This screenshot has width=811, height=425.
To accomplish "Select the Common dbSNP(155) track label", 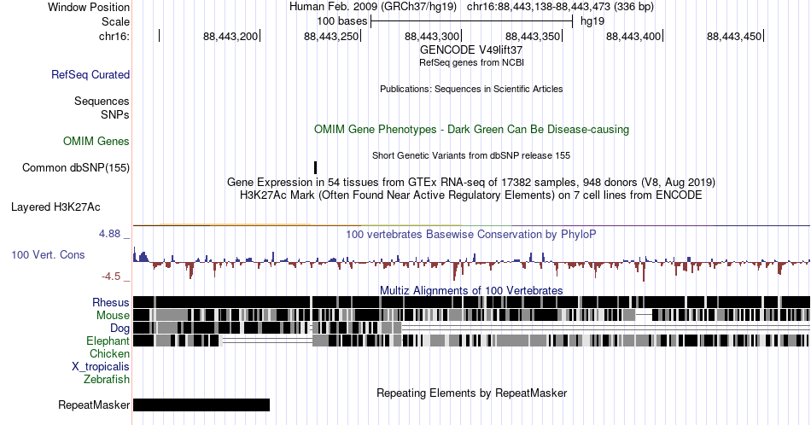I will (x=76, y=167).
